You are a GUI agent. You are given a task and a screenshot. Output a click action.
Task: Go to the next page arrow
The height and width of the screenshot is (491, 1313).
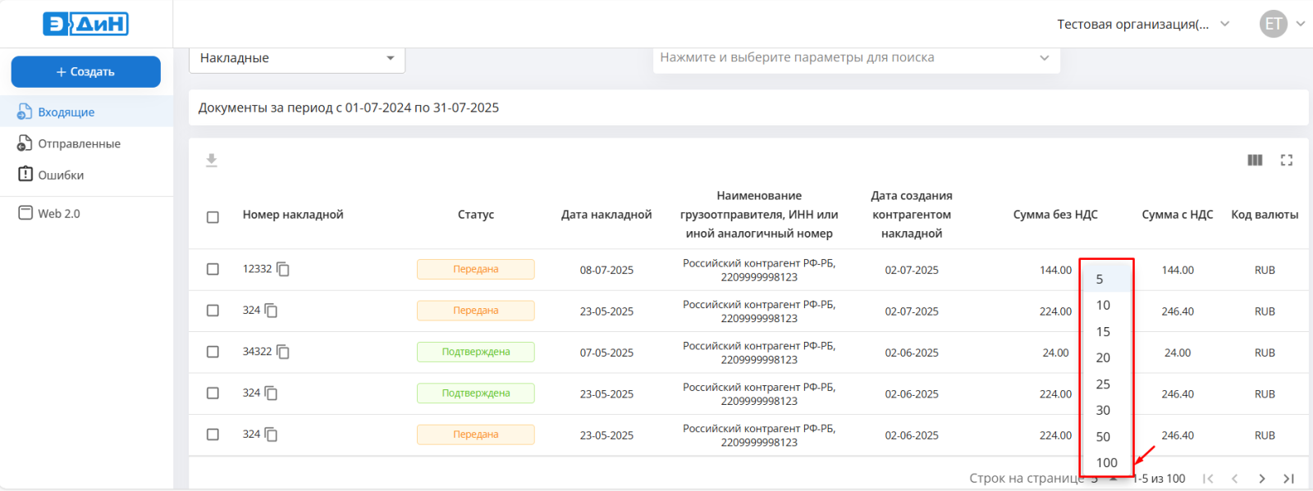tap(1261, 479)
